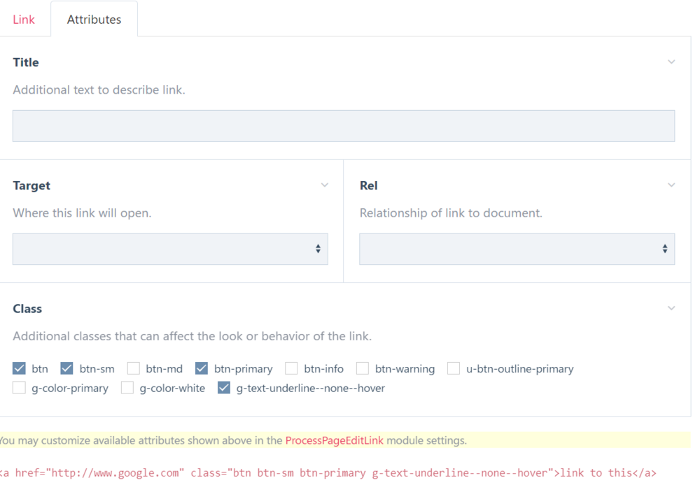This screenshot has height=492, width=700.
Task: Enable the btn-info class checkbox
Action: [291, 368]
